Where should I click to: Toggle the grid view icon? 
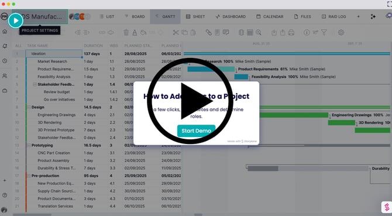pos(250,33)
